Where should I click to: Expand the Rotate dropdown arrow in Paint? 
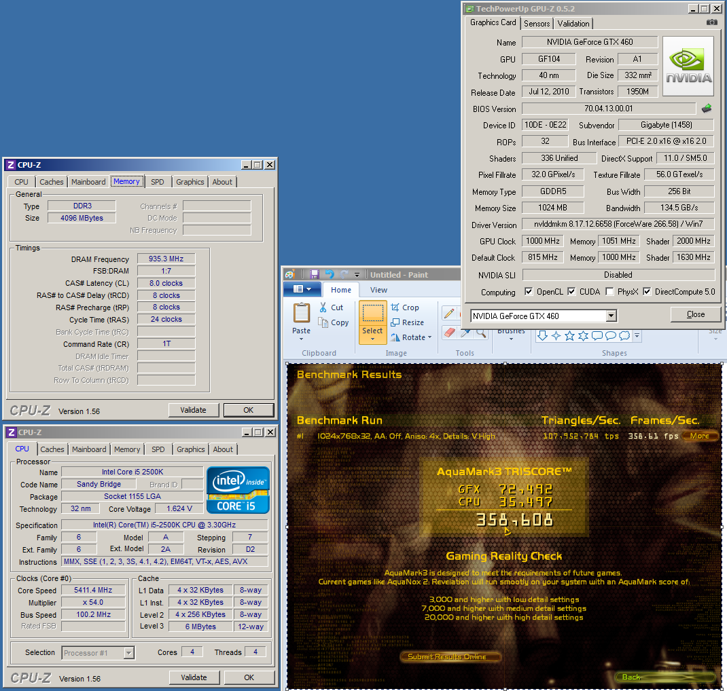pos(430,337)
